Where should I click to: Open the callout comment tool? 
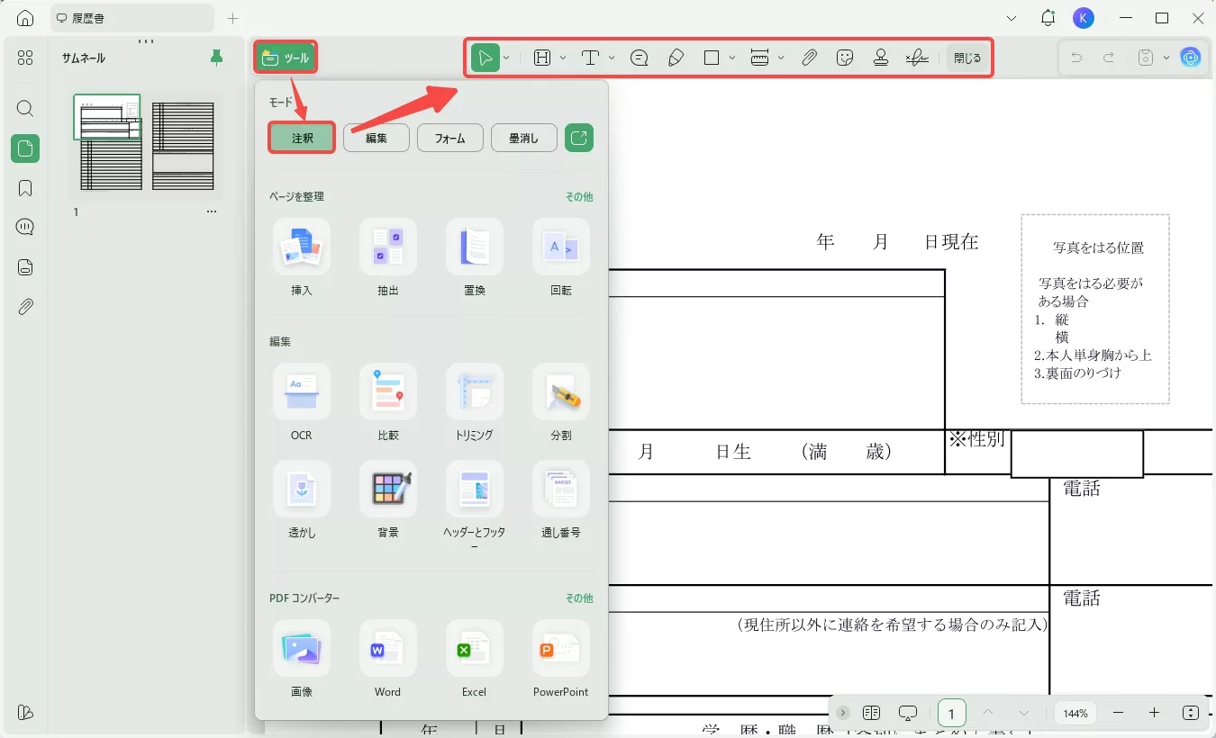tap(640, 57)
